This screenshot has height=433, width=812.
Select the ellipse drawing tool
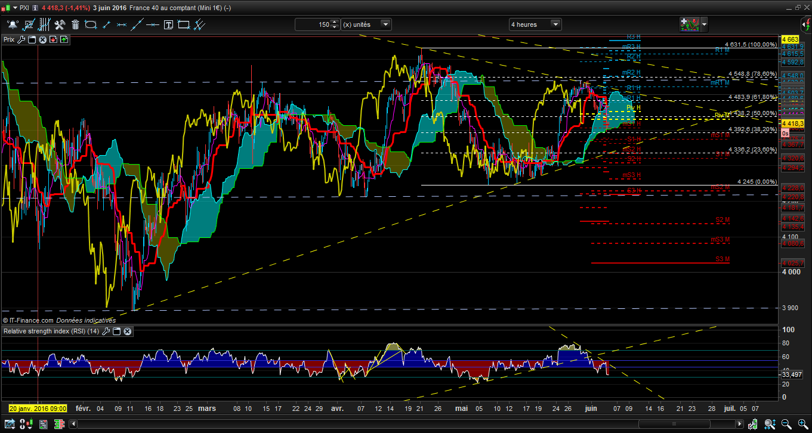[91, 24]
